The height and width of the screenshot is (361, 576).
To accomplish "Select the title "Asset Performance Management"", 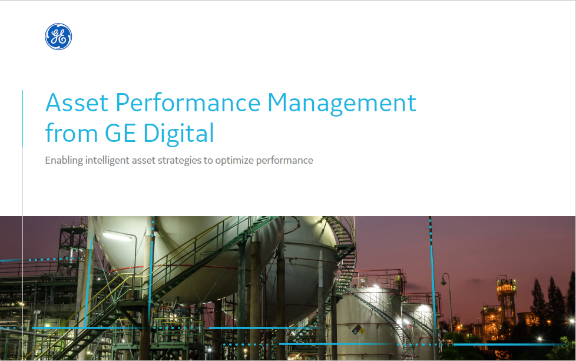I will coord(231,102).
